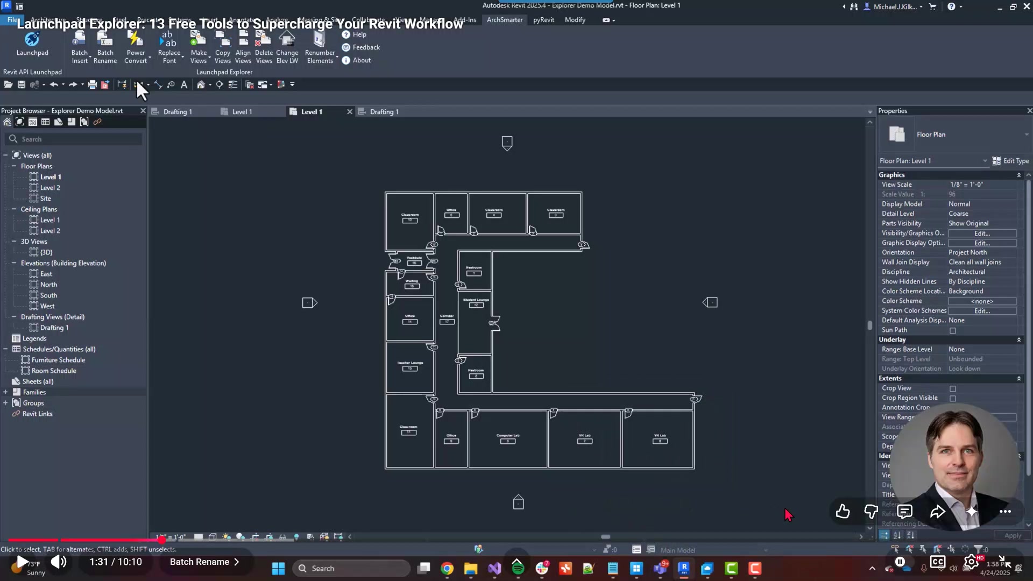Viewport: 1033px width, 581px height.
Task: Click Edit for Visibility/Graphics Overrides
Action: pos(982,233)
